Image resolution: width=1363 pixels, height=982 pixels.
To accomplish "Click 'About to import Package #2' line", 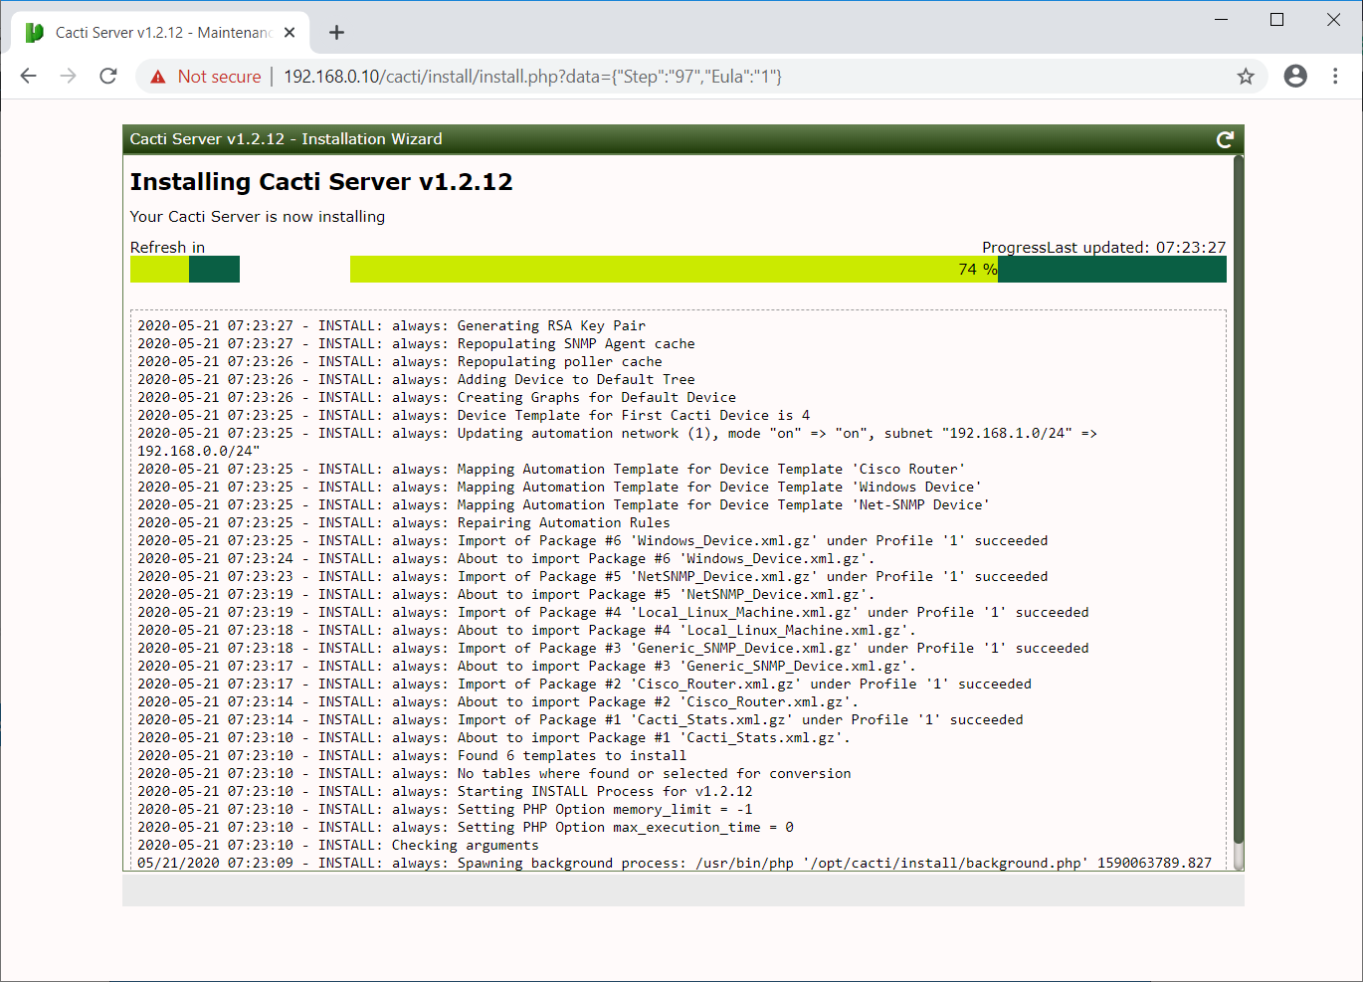I will pos(497,702).
